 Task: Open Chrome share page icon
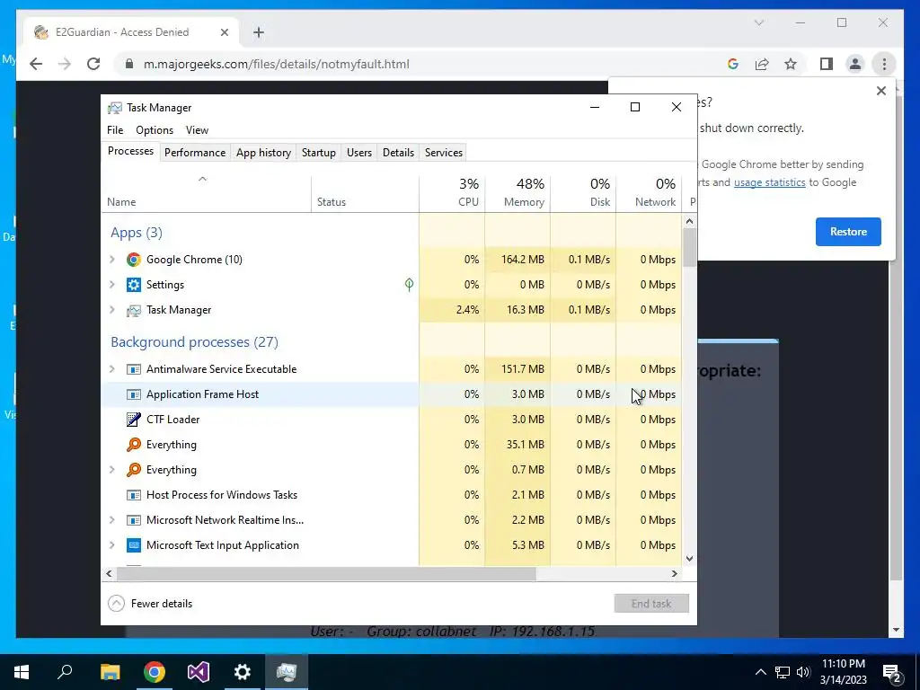pyautogui.click(x=762, y=64)
